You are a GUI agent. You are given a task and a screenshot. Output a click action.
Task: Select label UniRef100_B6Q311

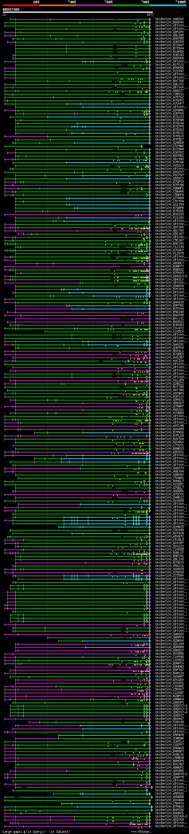point(170,409)
